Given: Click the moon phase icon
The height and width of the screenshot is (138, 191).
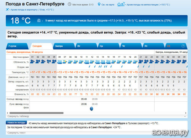Looking at the screenshot, I should (92, 109).
